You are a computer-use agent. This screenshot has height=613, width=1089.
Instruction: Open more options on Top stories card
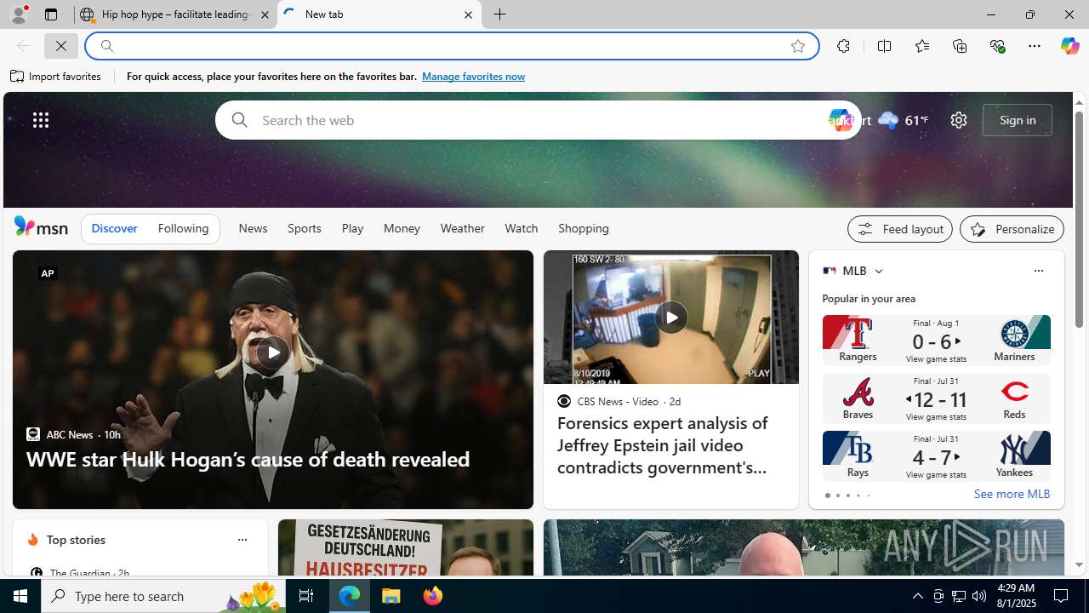[242, 540]
